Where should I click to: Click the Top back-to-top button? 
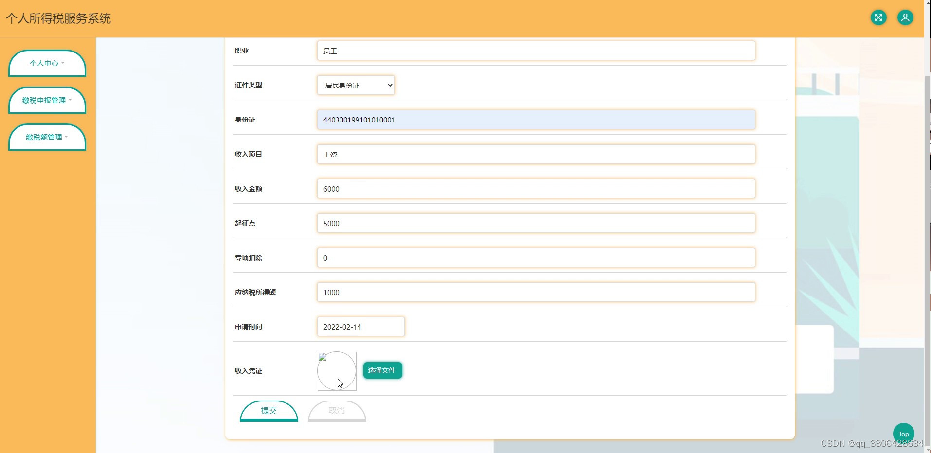point(904,434)
